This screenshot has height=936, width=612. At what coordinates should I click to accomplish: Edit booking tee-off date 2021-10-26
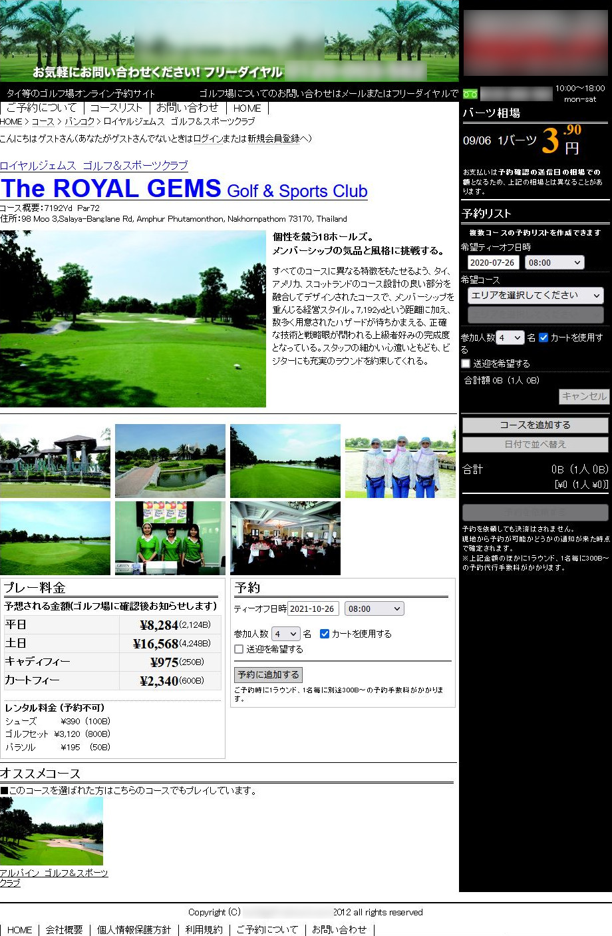313,608
